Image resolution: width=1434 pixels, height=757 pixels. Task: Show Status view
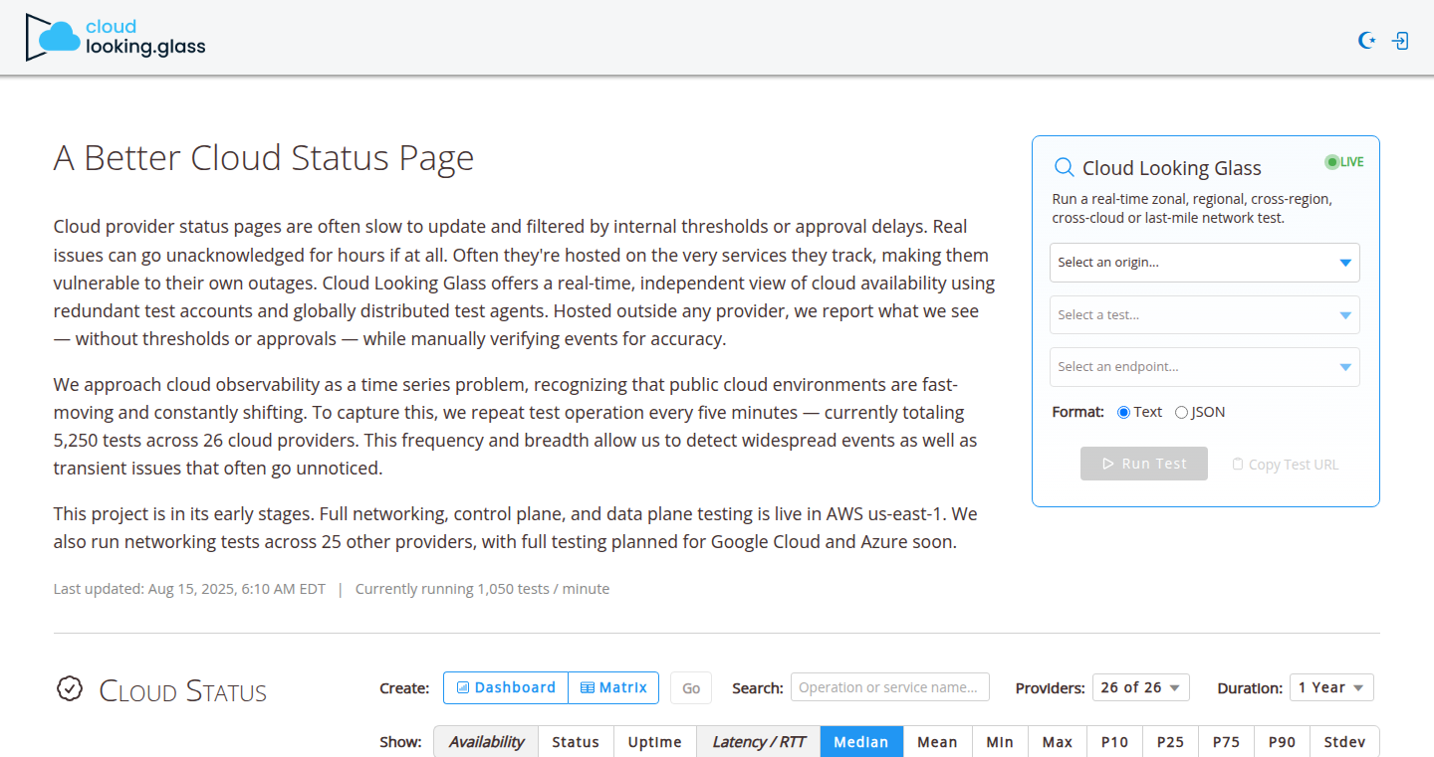pos(576,742)
